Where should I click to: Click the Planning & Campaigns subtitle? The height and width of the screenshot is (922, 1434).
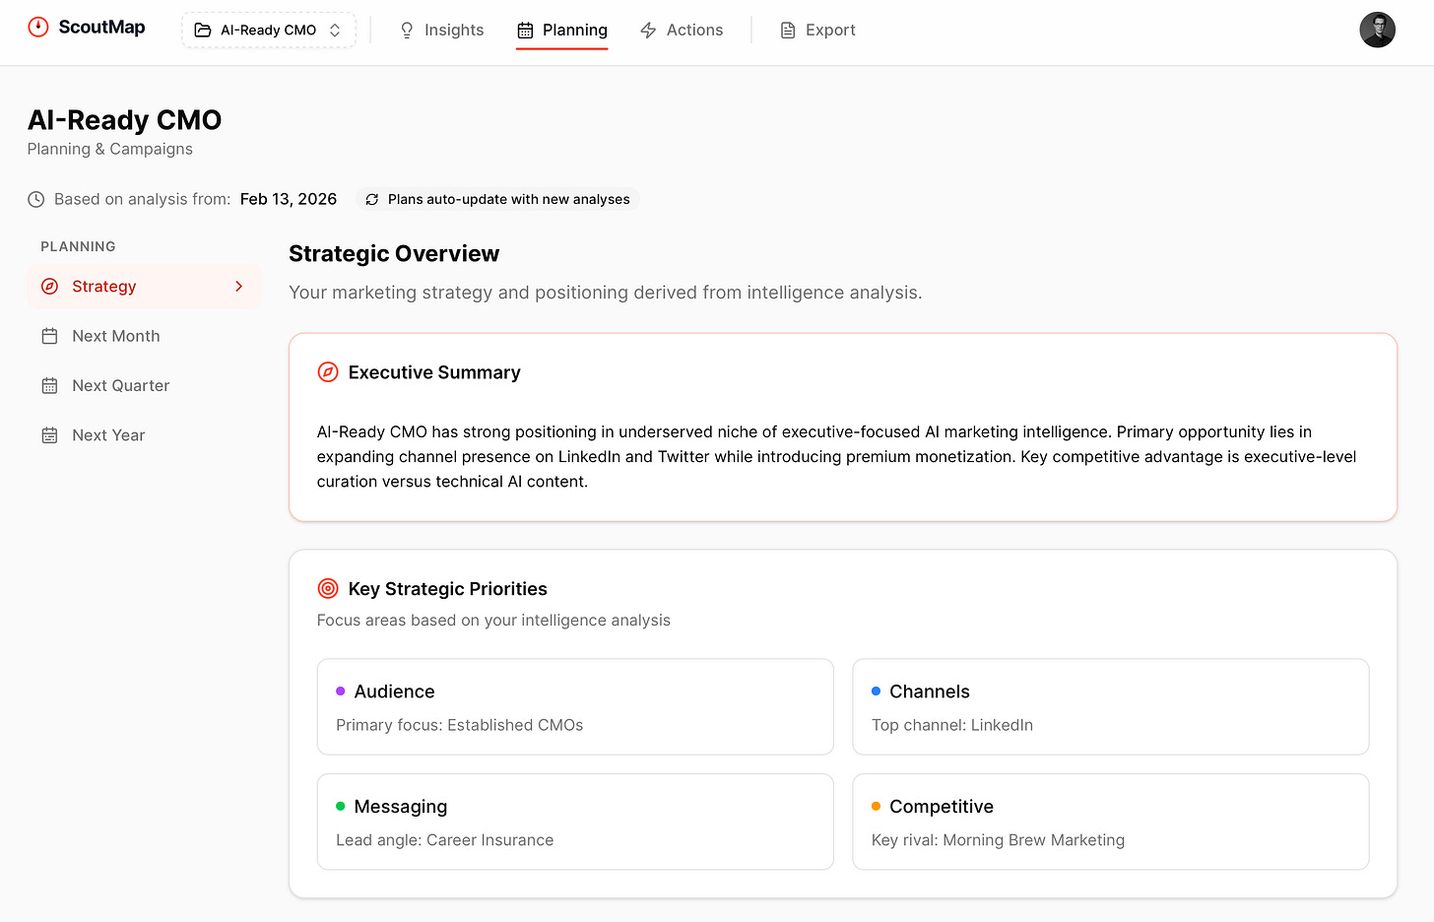(x=110, y=149)
